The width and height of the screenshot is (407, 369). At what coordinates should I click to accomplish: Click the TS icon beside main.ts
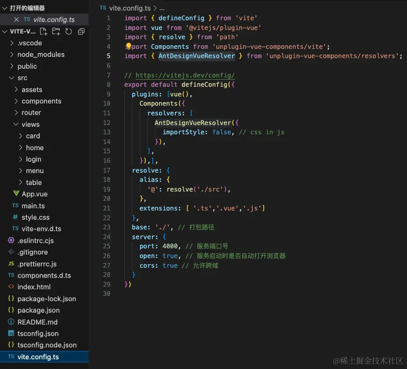(15, 206)
